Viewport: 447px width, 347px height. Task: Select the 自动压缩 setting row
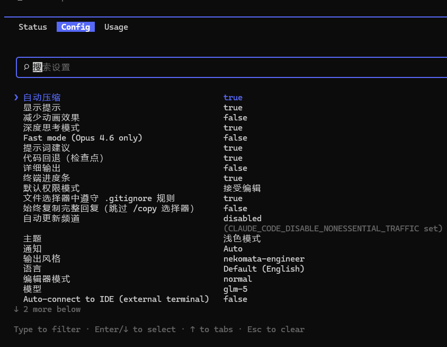(42, 98)
